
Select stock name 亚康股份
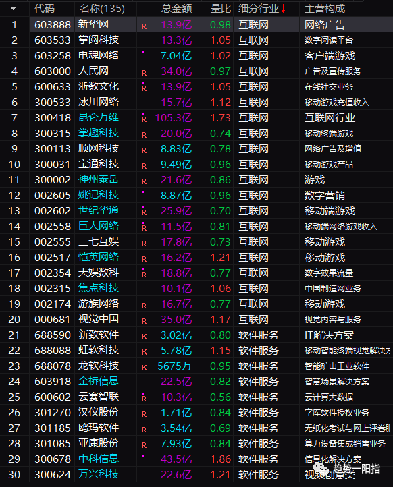click(99, 443)
